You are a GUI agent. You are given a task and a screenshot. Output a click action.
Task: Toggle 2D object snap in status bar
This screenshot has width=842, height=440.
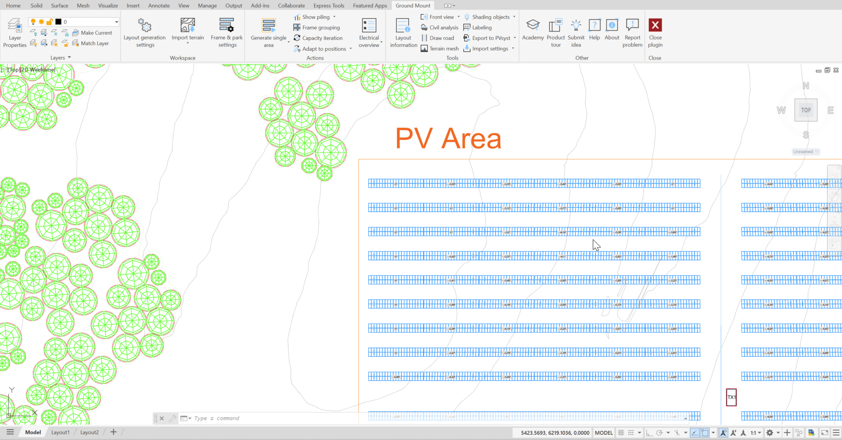point(705,433)
